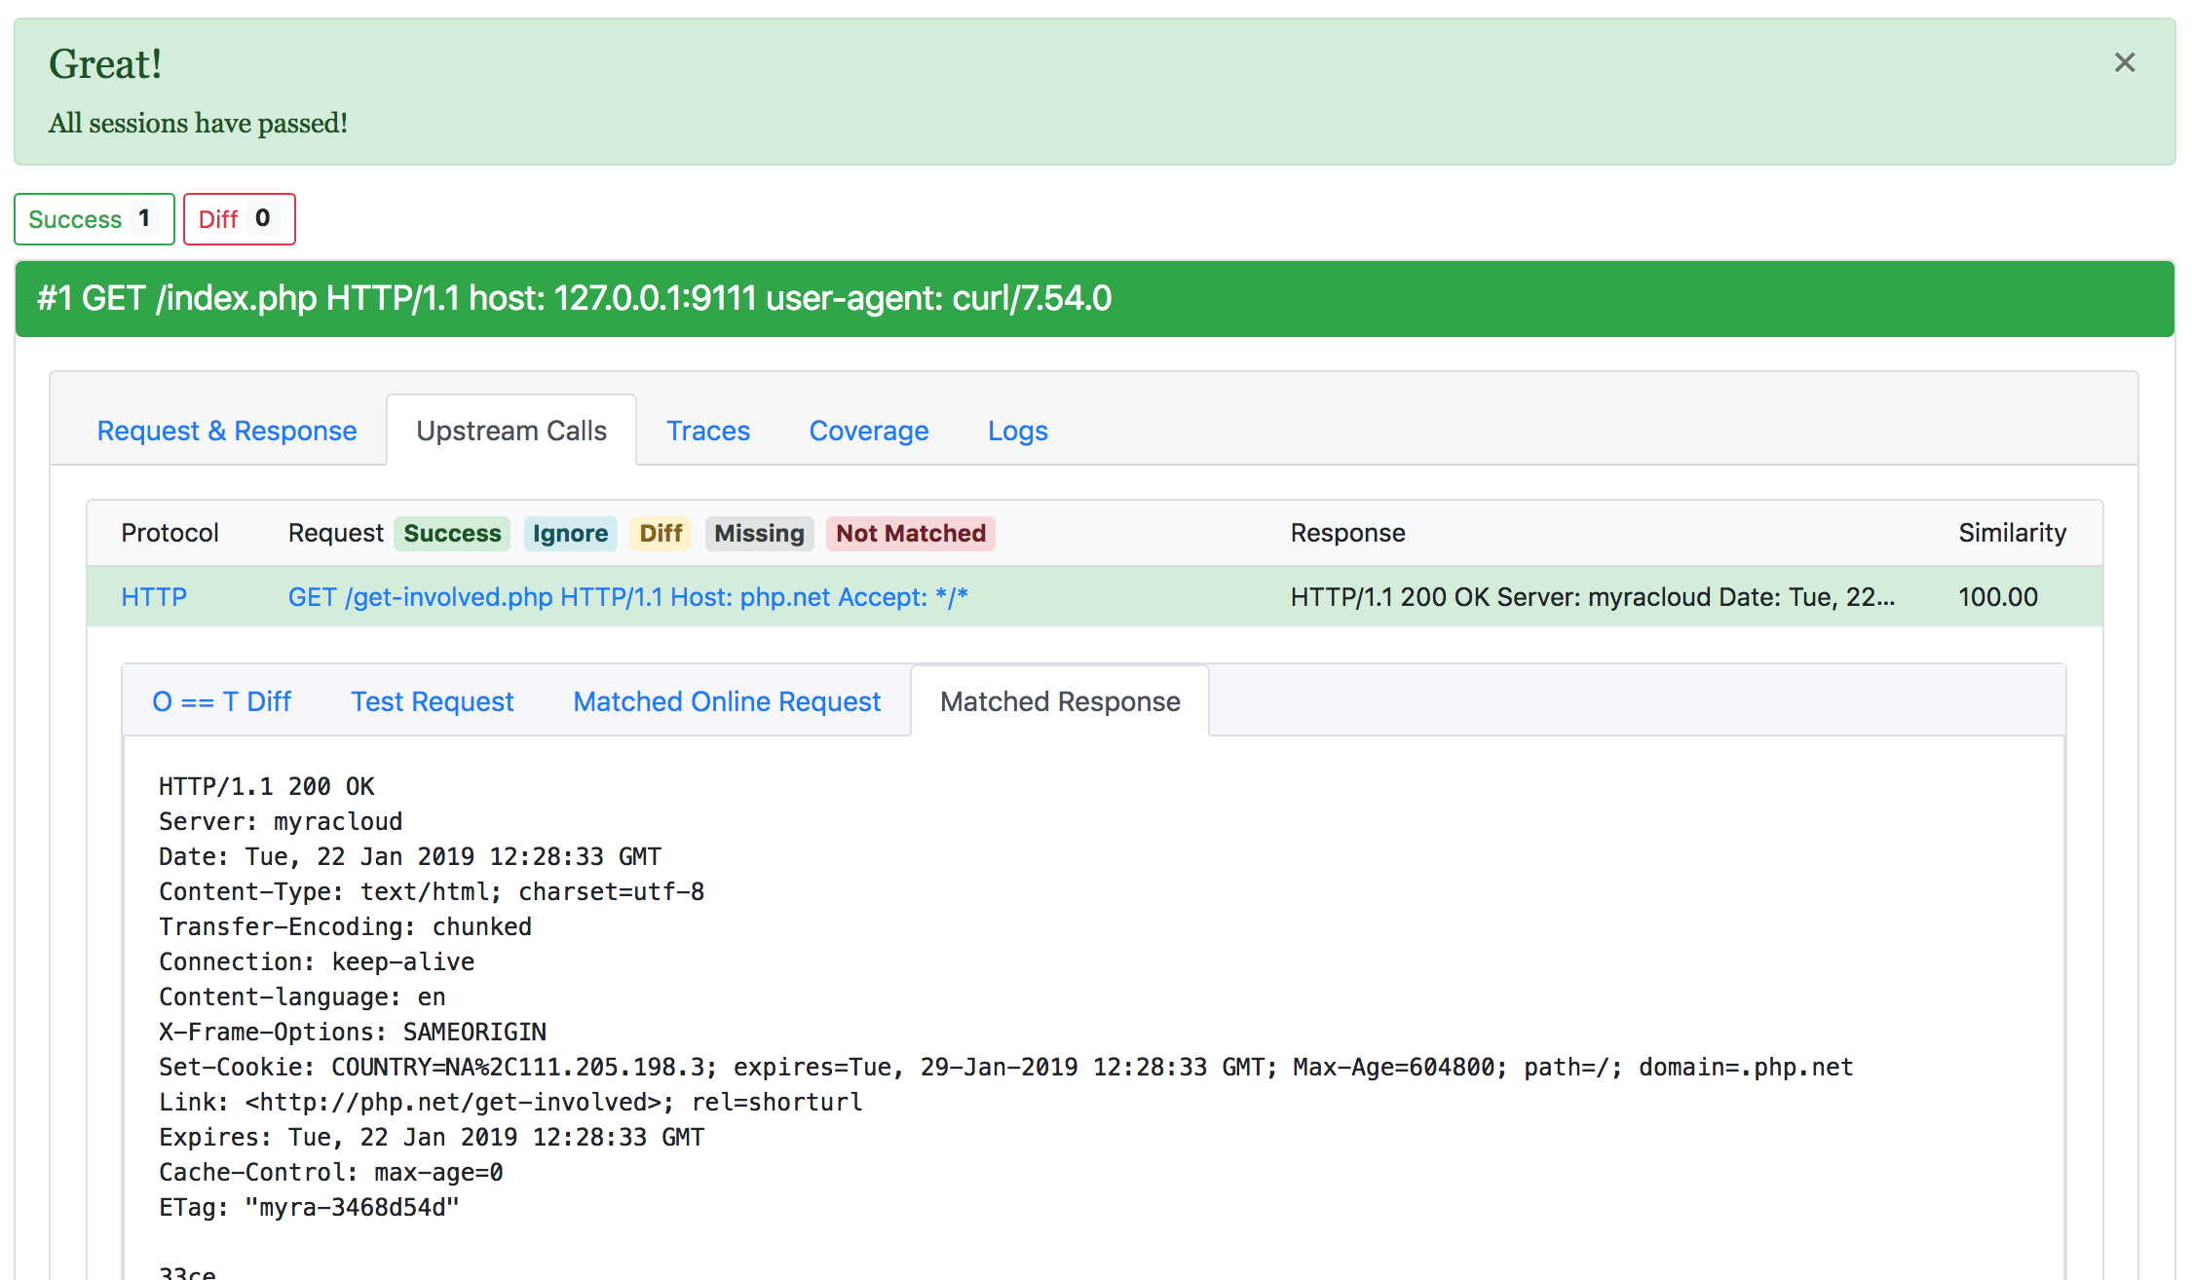Select the Matched Online Request tab
Viewport: 2192px width, 1280px height.
click(x=727, y=701)
